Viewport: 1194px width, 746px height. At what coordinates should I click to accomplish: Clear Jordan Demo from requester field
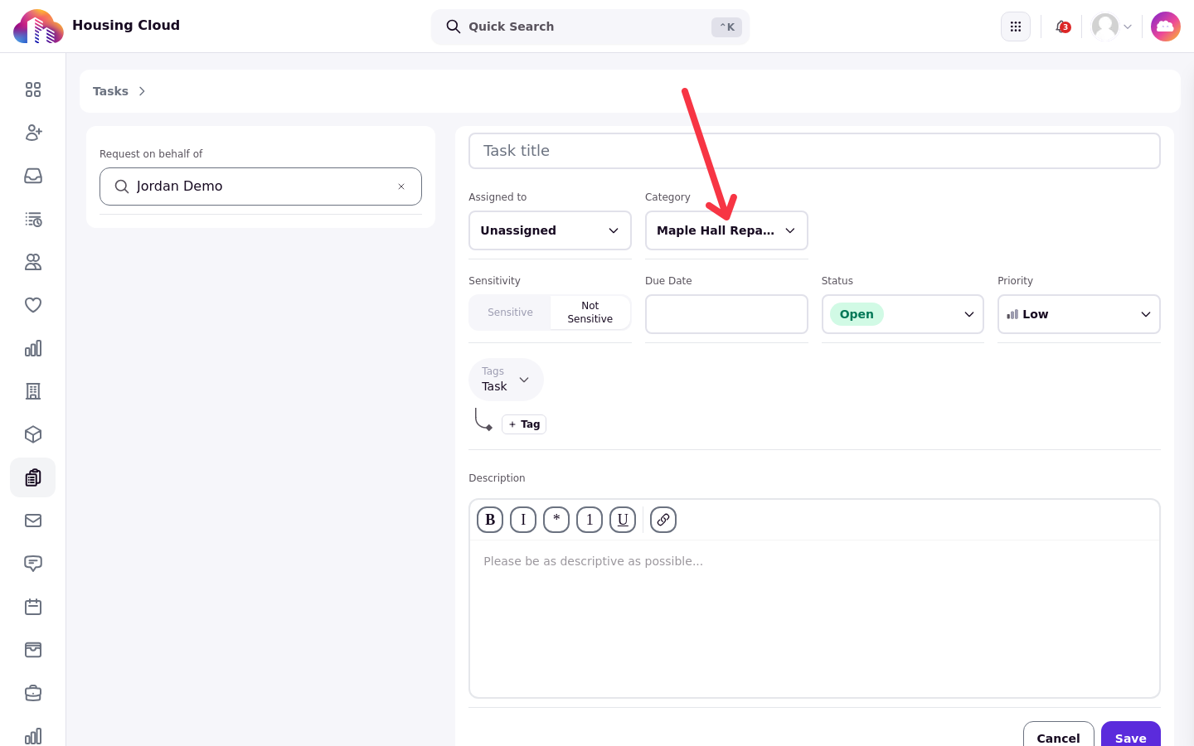click(x=401, y=186)
